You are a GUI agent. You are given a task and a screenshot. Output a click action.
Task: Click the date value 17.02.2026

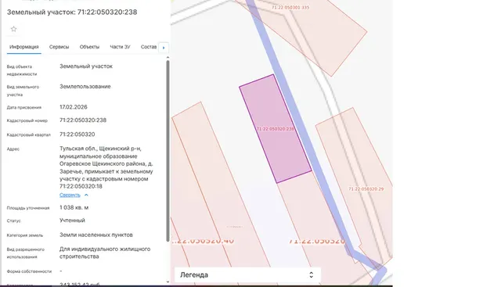click(73, 107)
